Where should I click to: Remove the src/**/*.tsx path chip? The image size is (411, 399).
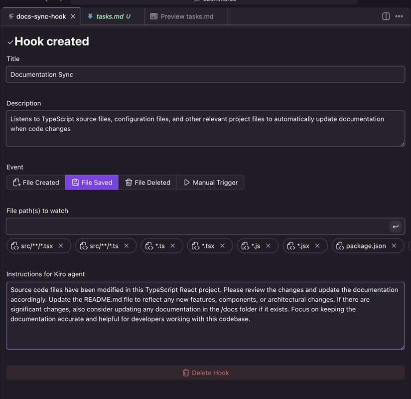tap(61, 246)
